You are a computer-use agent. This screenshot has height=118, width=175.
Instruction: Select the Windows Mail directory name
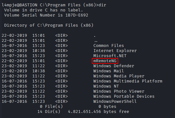pyautogui.click(x=108, y=71)
